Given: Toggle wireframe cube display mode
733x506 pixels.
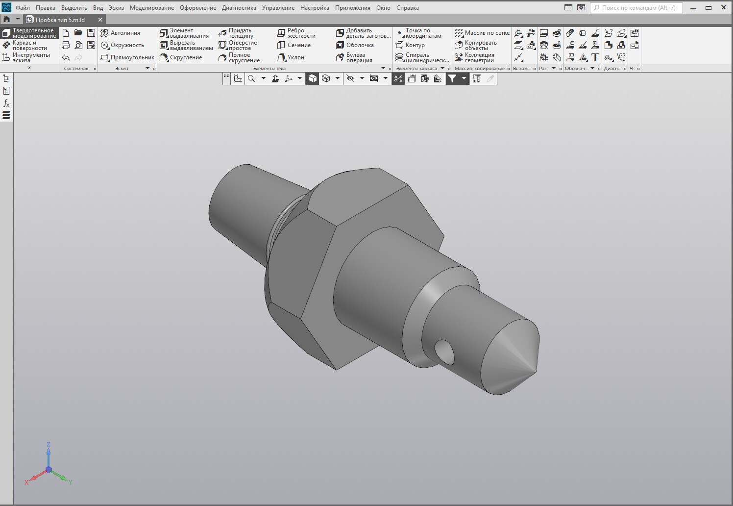Looking at the screenshot, I should pos(326,78).
